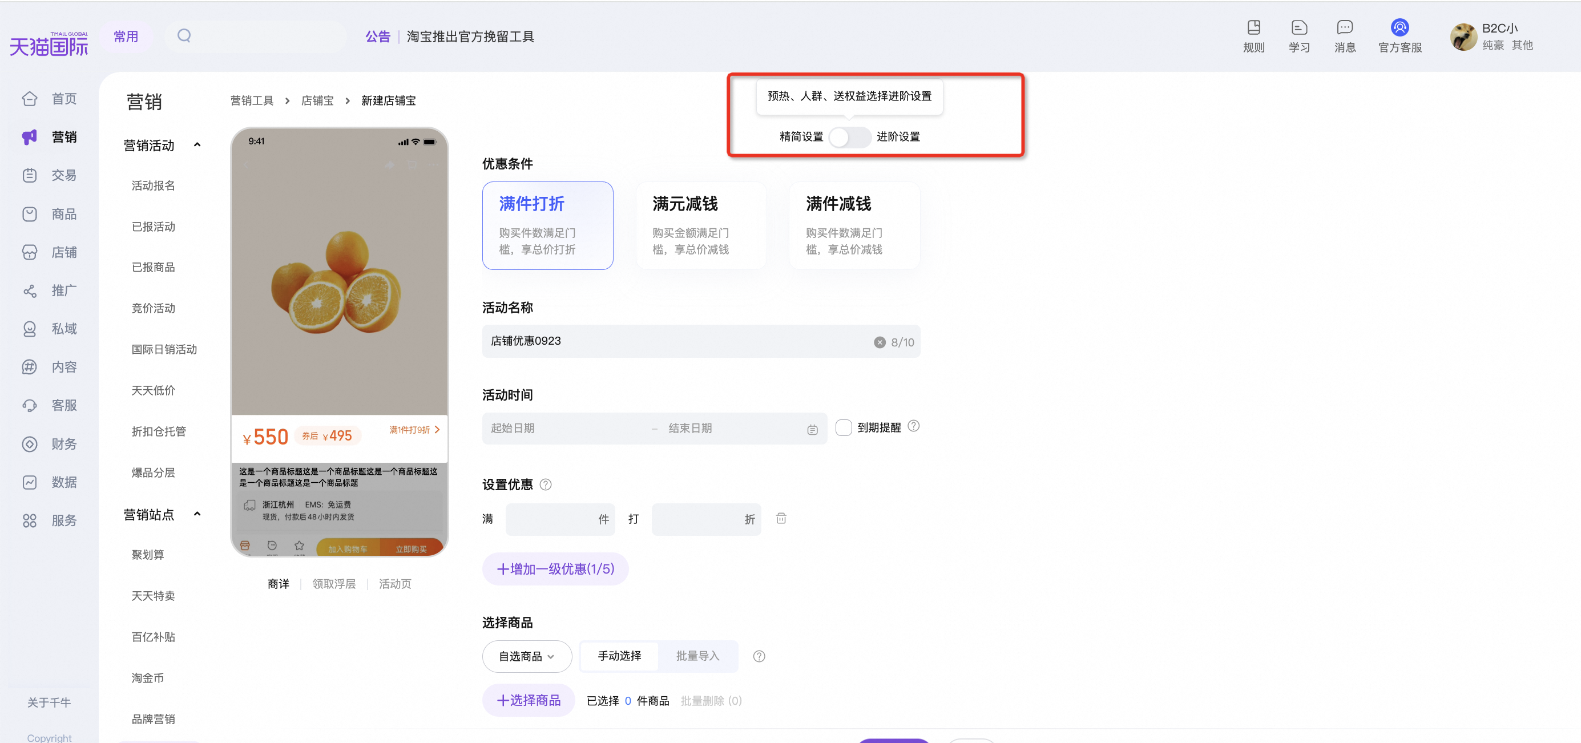Open the calendar date picker icon
The image size is (1581, 743).
812,430
